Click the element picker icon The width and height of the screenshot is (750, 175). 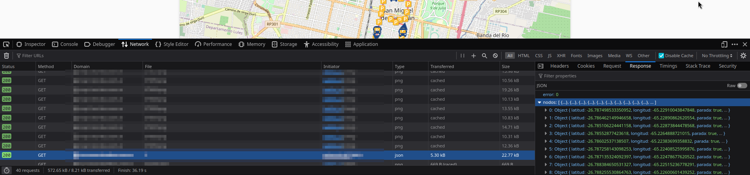[6, 44]
